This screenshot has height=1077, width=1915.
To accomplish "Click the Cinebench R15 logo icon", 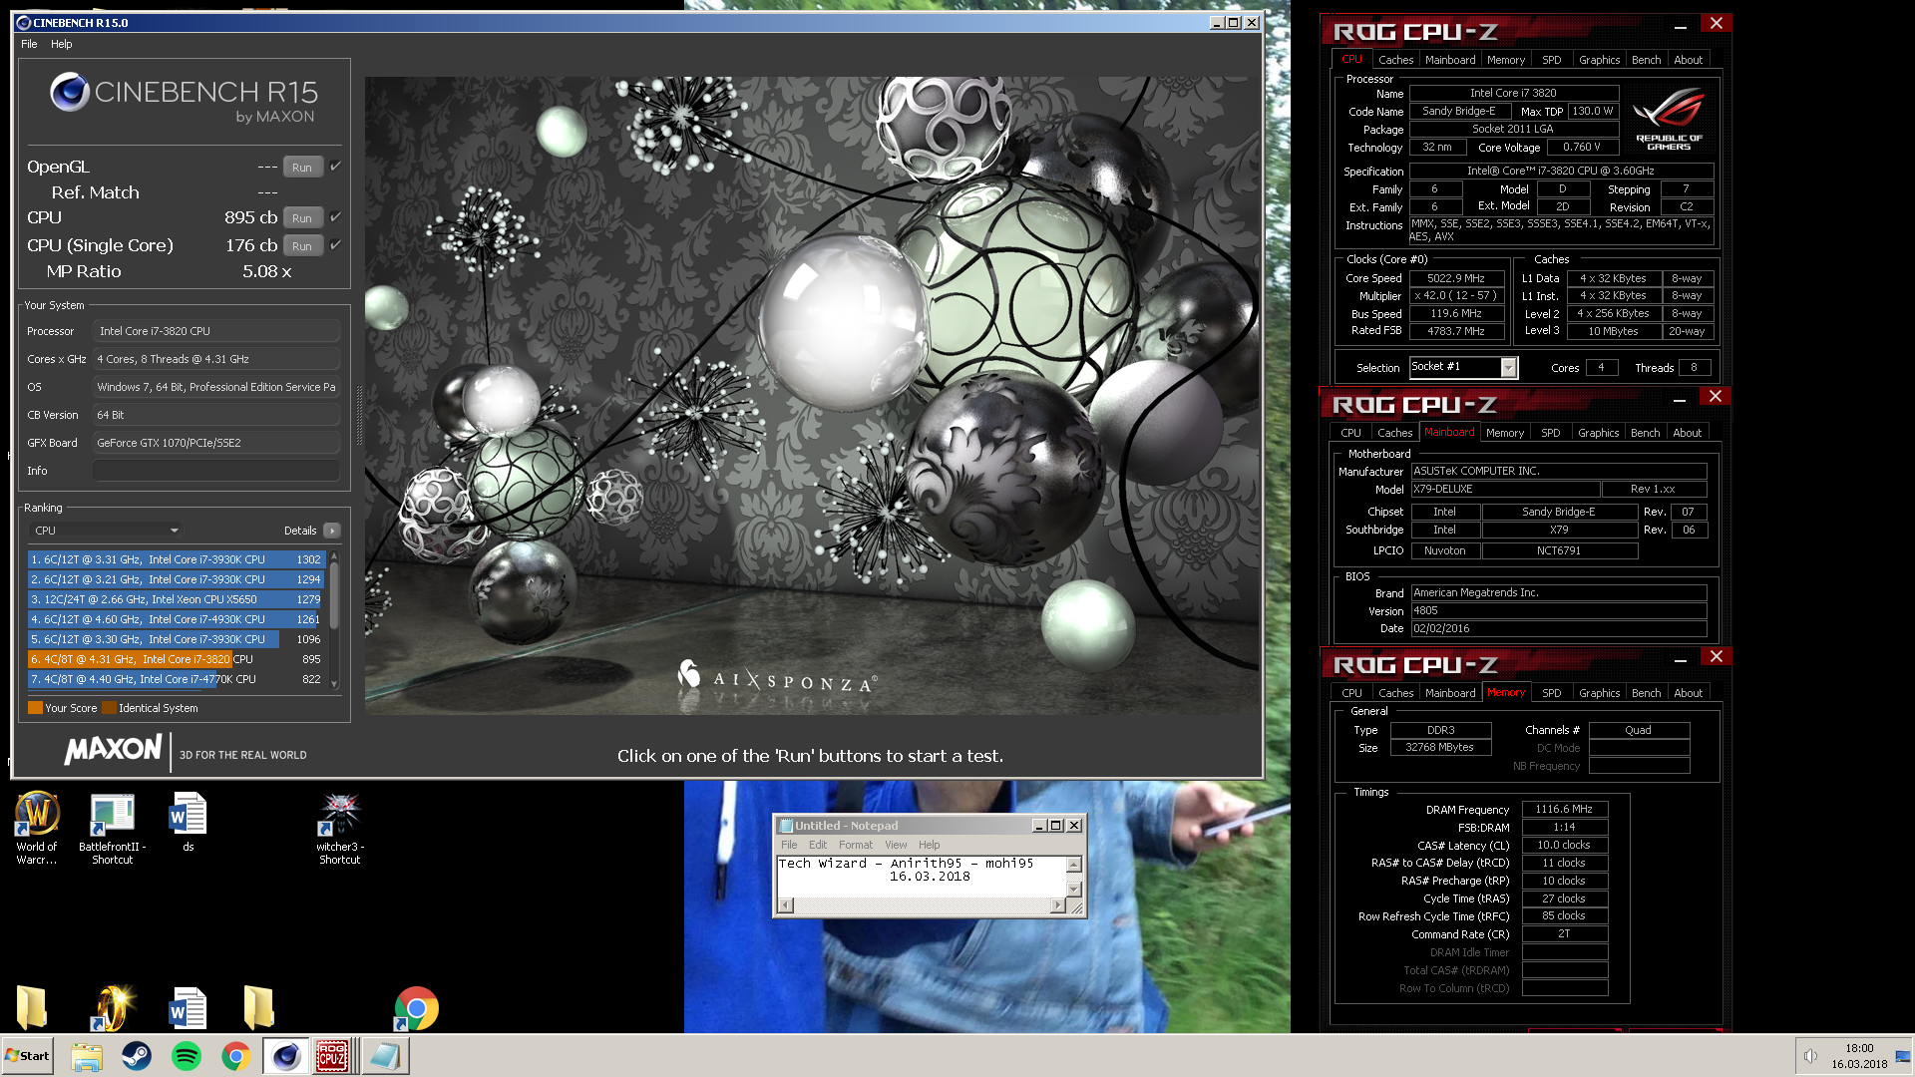I will [x=70, y=92].
